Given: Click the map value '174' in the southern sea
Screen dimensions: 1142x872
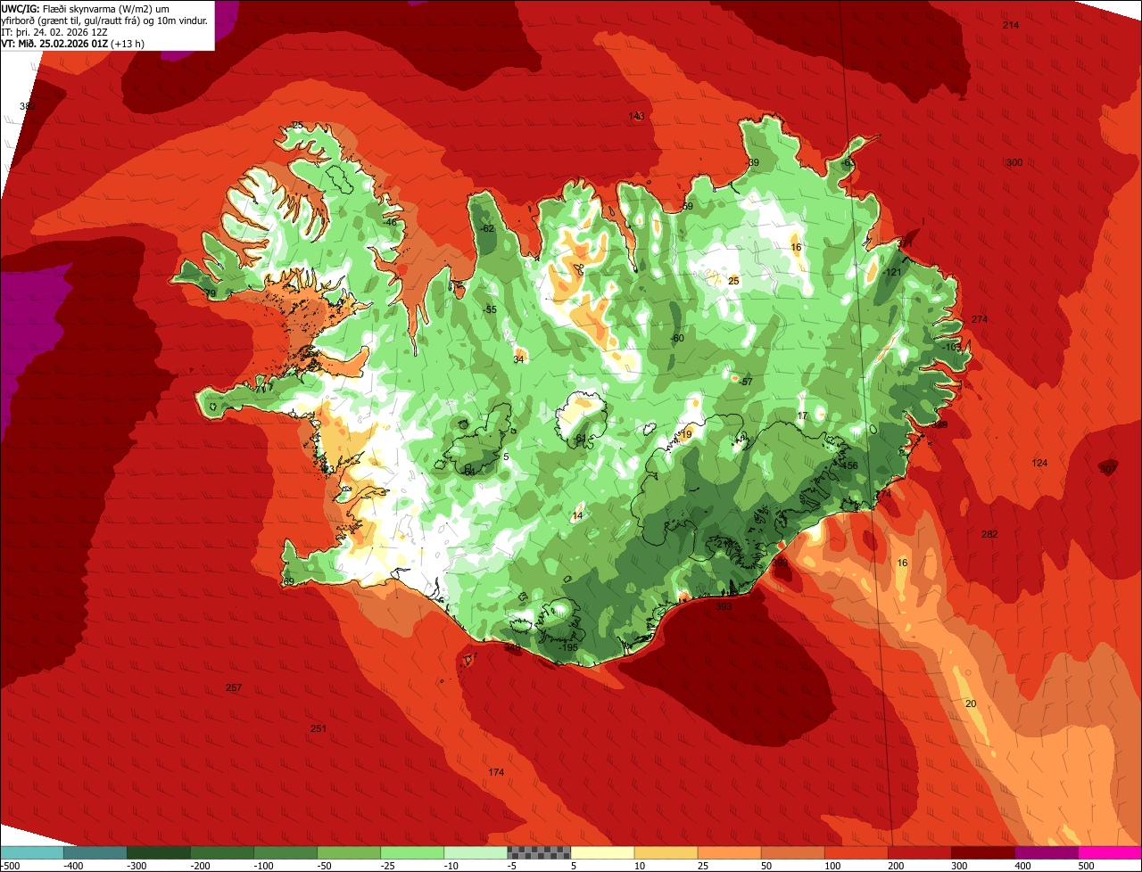Looking at the screenshot, I should point(497,771).
